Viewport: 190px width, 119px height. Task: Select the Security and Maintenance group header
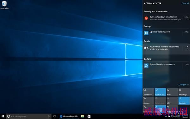click(x=155, y=11)
